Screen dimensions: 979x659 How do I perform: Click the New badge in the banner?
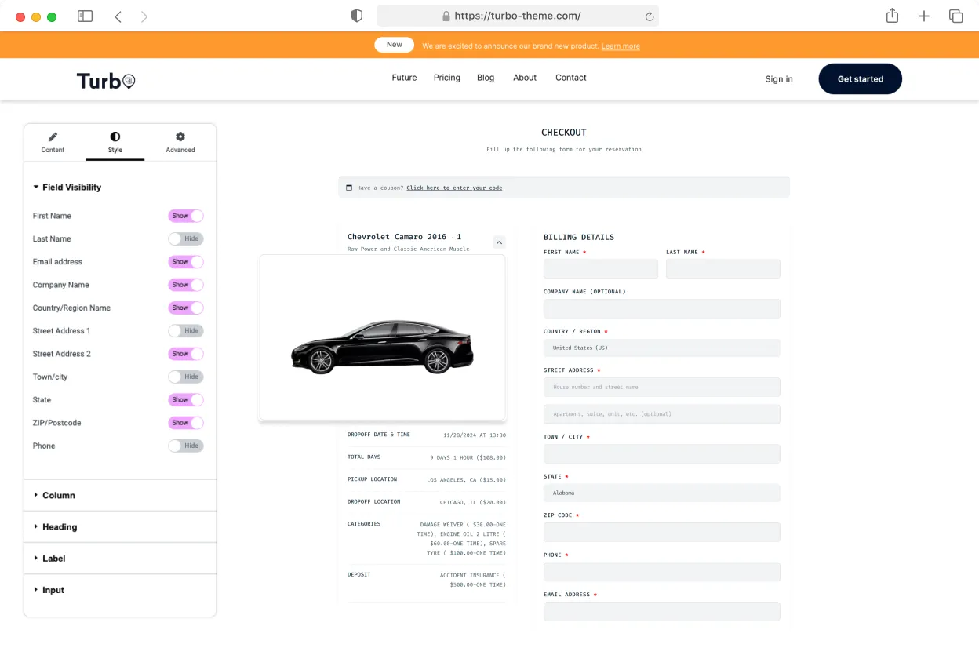tap(395, 45)
